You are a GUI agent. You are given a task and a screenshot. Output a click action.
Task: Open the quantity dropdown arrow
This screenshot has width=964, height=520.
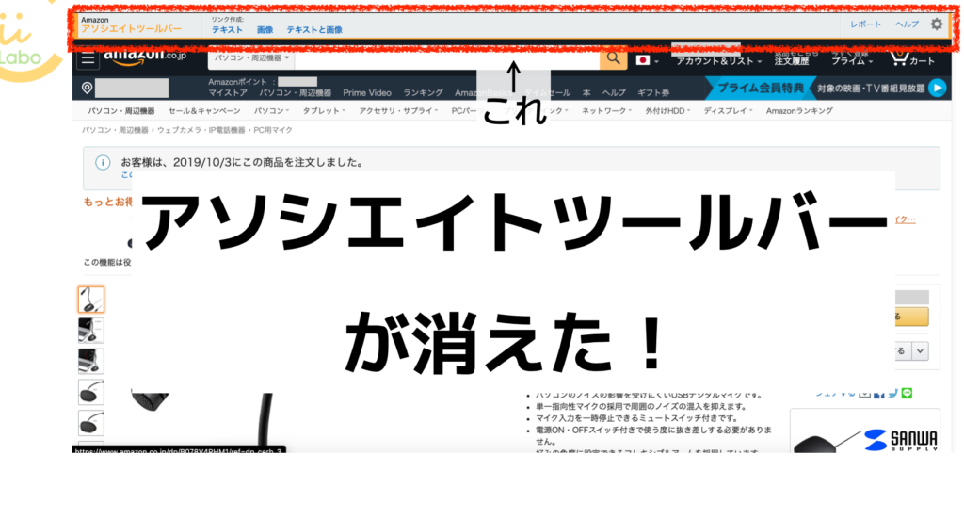[920, 350]
